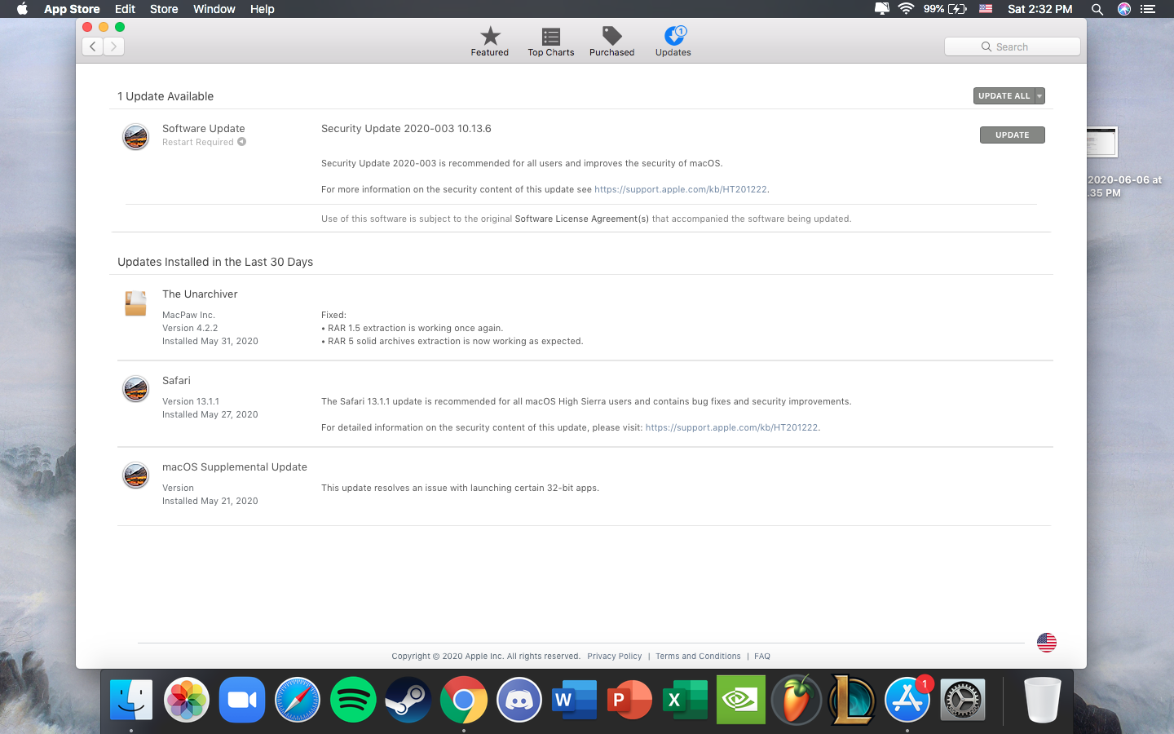Viewport: 1174px width, 734px height.
Task: Open League of Legends from the Dock
Action: pos(852,700)
